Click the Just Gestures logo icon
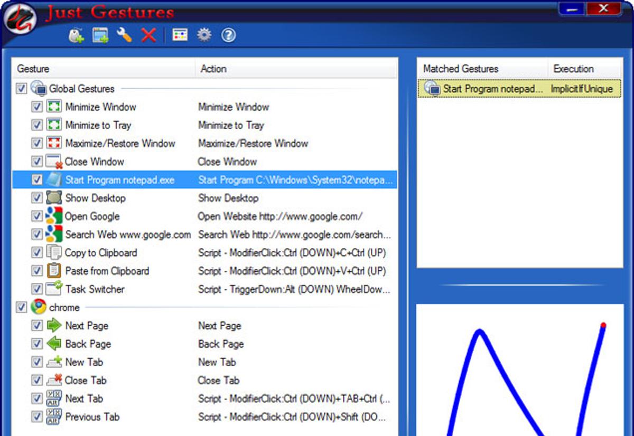Screen dimensions: 634x436 [x=20, y=20]
